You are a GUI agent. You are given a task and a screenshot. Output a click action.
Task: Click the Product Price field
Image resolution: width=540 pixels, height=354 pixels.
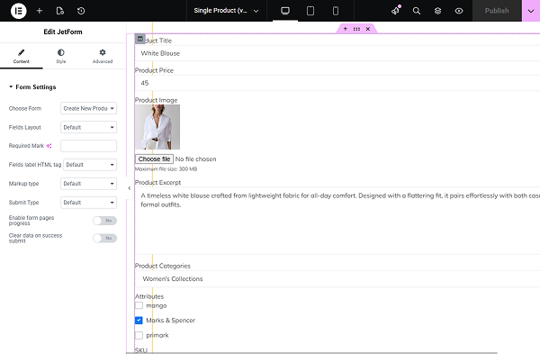click(337, 83)
